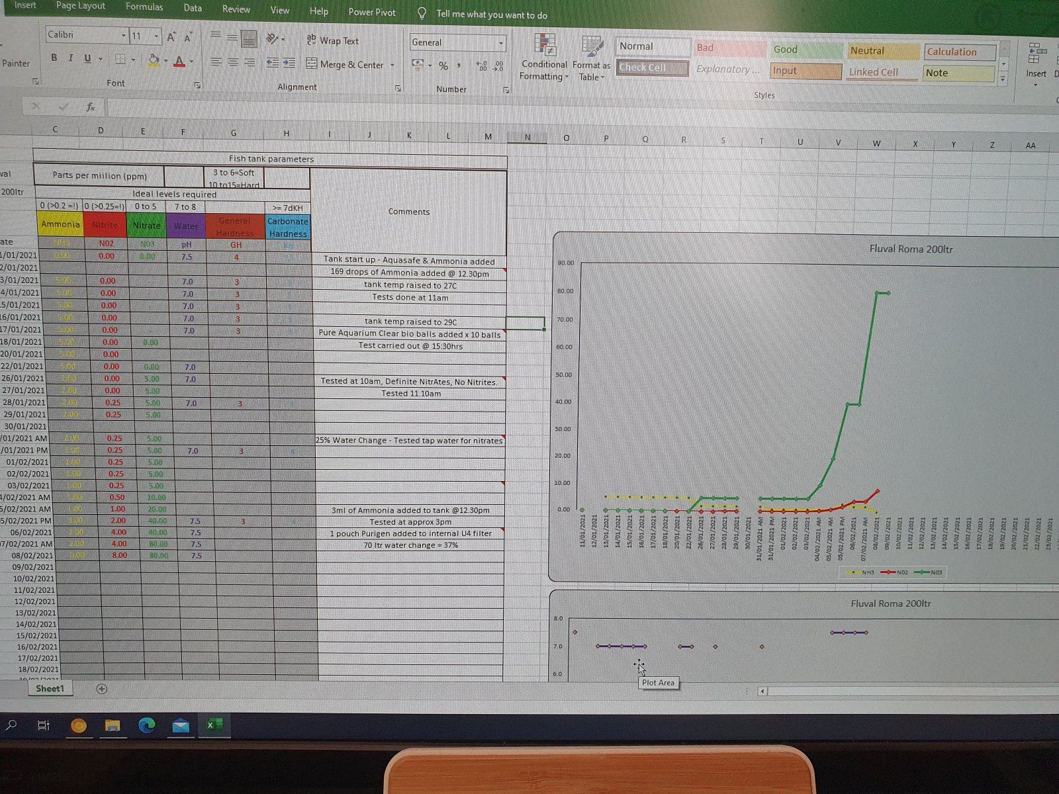Open the Number format dialog launcher
The image size is (1059, 794).
pyautogui.click(x=506, y=90)
